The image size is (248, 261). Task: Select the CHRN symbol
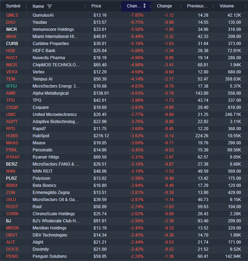[12, 214]
